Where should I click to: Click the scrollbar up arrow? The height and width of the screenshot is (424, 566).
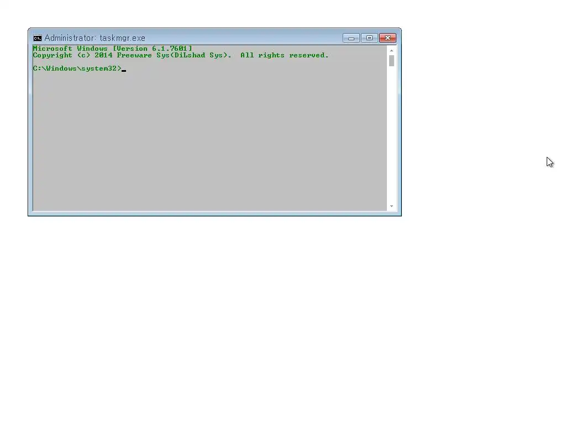(392, 51)
